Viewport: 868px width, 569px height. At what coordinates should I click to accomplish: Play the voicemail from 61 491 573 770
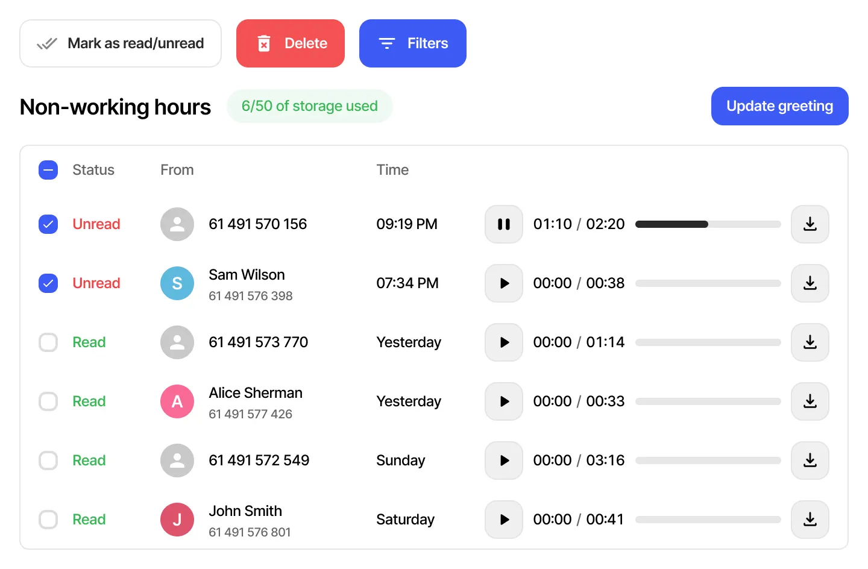point(504,342)
